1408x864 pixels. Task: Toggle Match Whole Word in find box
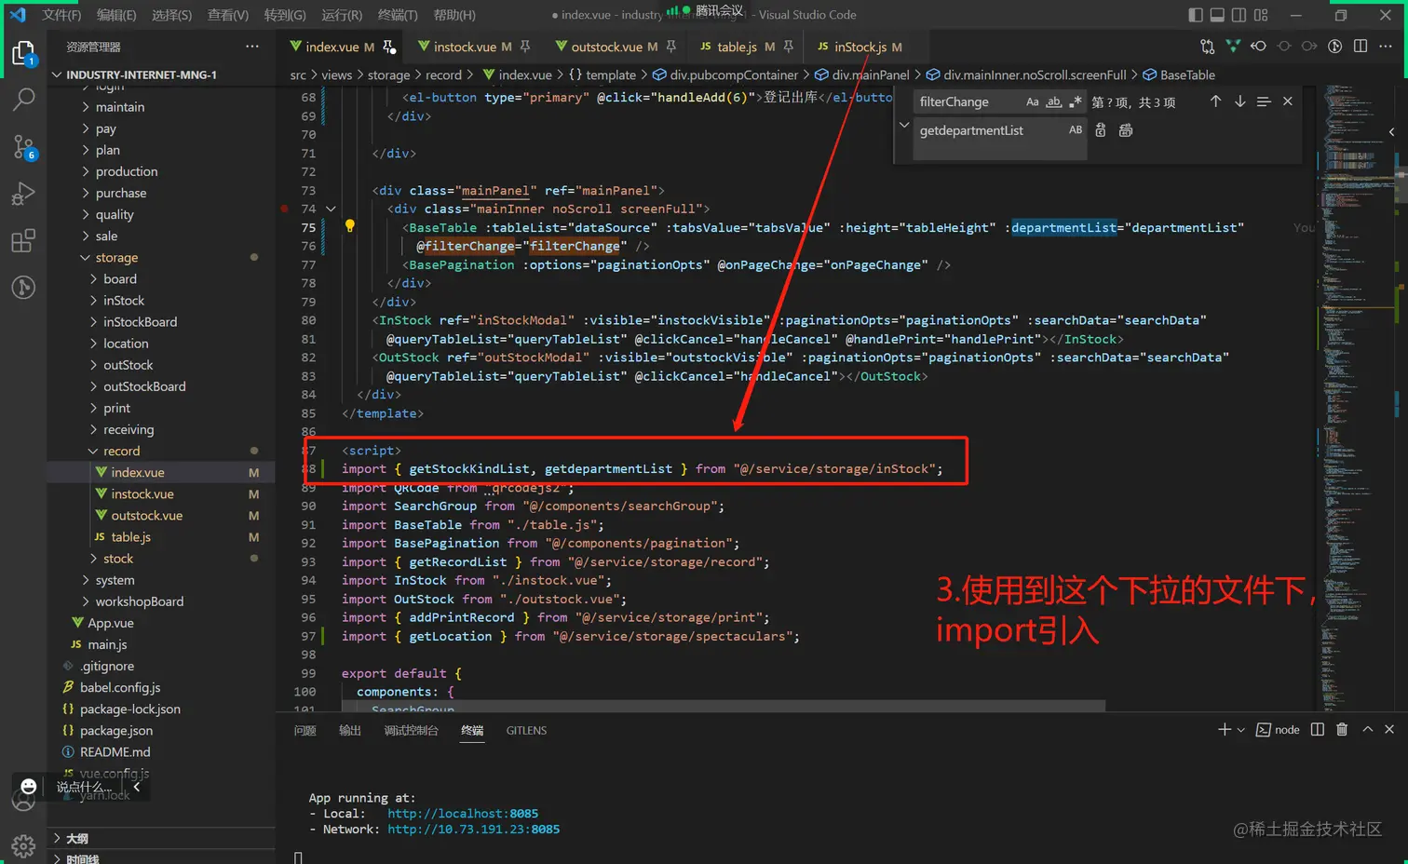[1054, 101]
